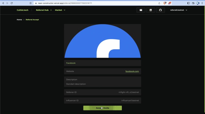This screenshot has height=114, width=205.
Task: Open the referral2.testnet account menu
Action: (x=179, y=10)
